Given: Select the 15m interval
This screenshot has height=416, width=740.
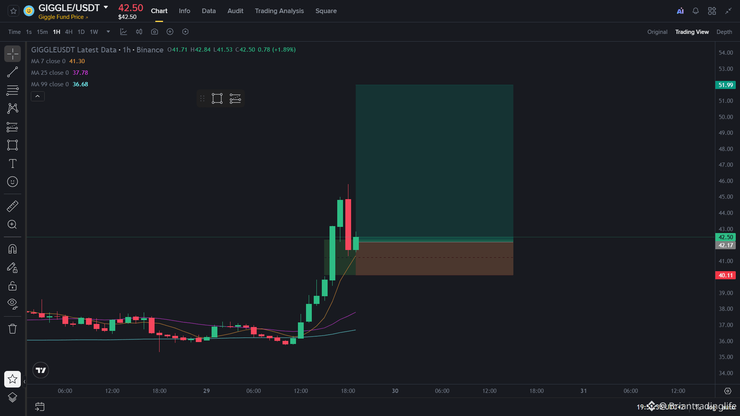Looking at the screenshot, I should pyautogui.click(x=42, y=32).
